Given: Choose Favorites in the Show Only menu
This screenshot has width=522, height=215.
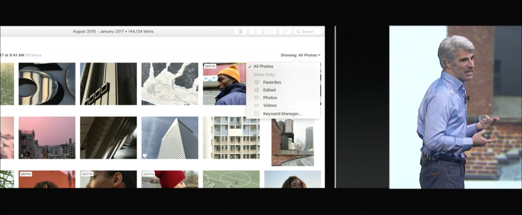Looking at the screenshot, I should point(272,83).
